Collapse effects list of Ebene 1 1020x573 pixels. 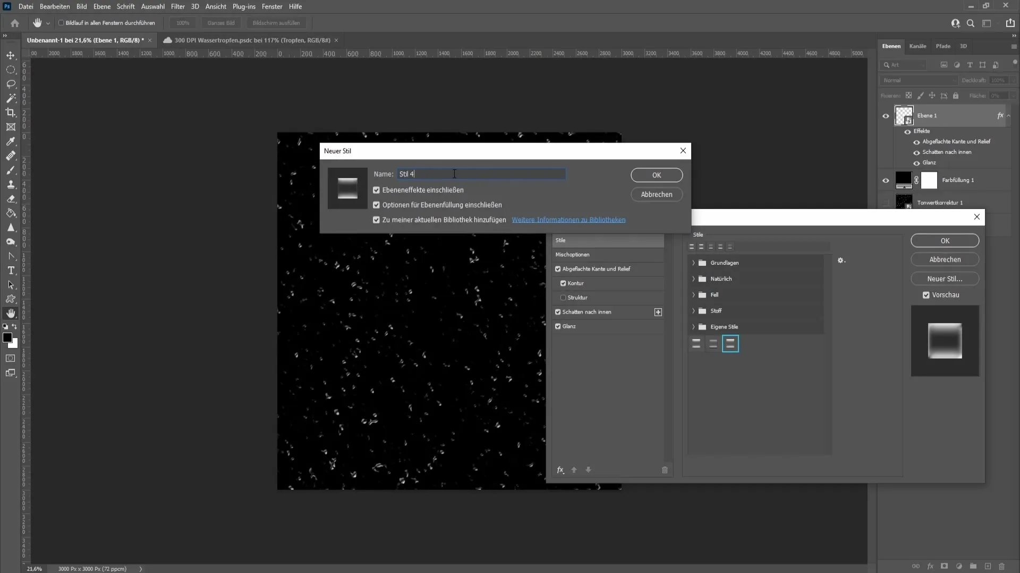[1009, 116]
